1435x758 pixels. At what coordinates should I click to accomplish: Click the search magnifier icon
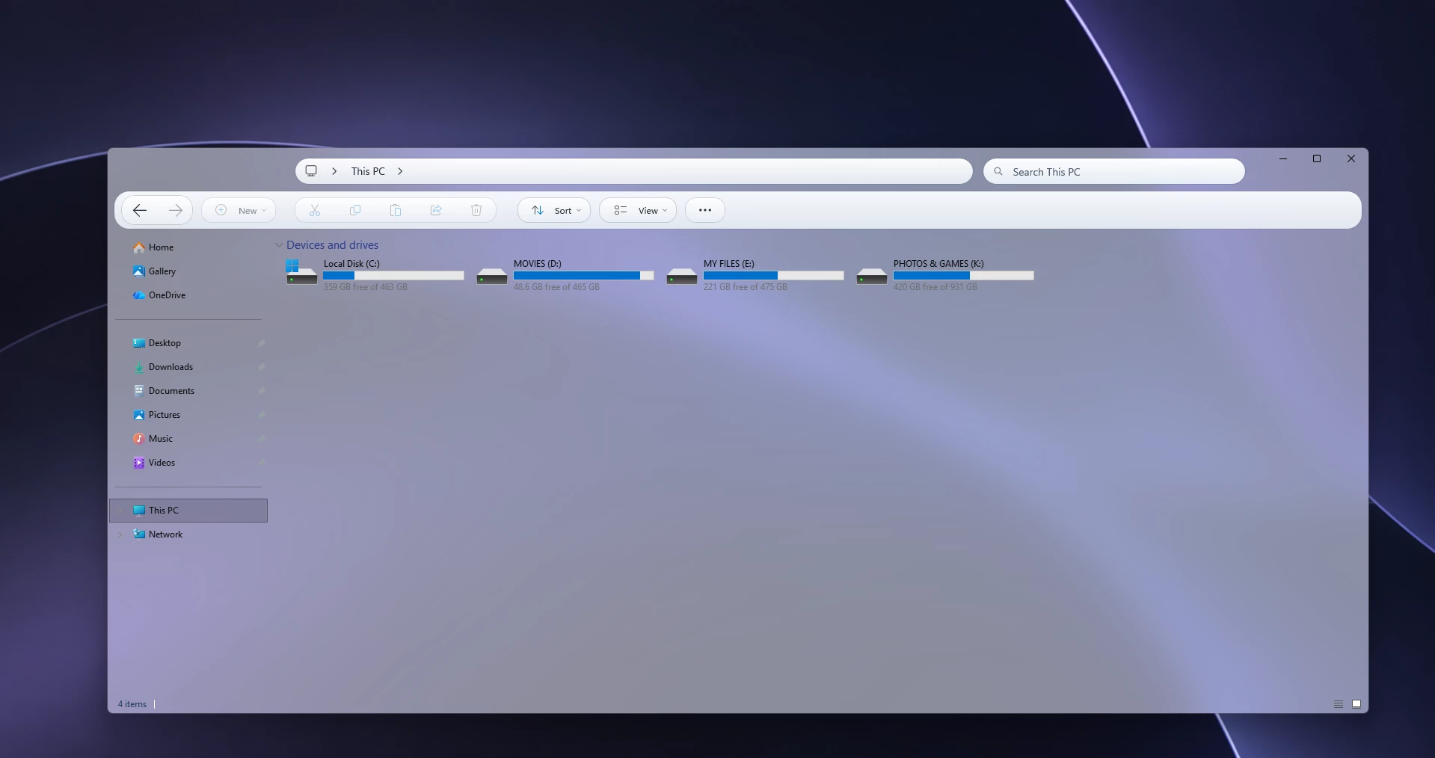(x=998, y=171)
